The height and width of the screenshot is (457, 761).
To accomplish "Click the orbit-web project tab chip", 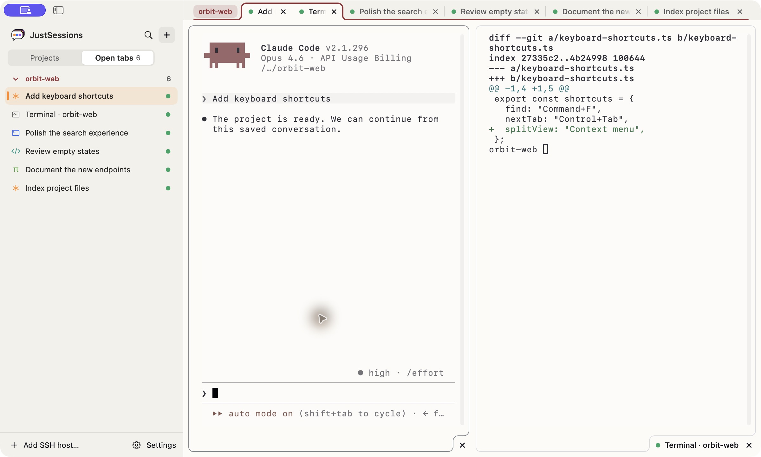I will [x=215, y=12].
